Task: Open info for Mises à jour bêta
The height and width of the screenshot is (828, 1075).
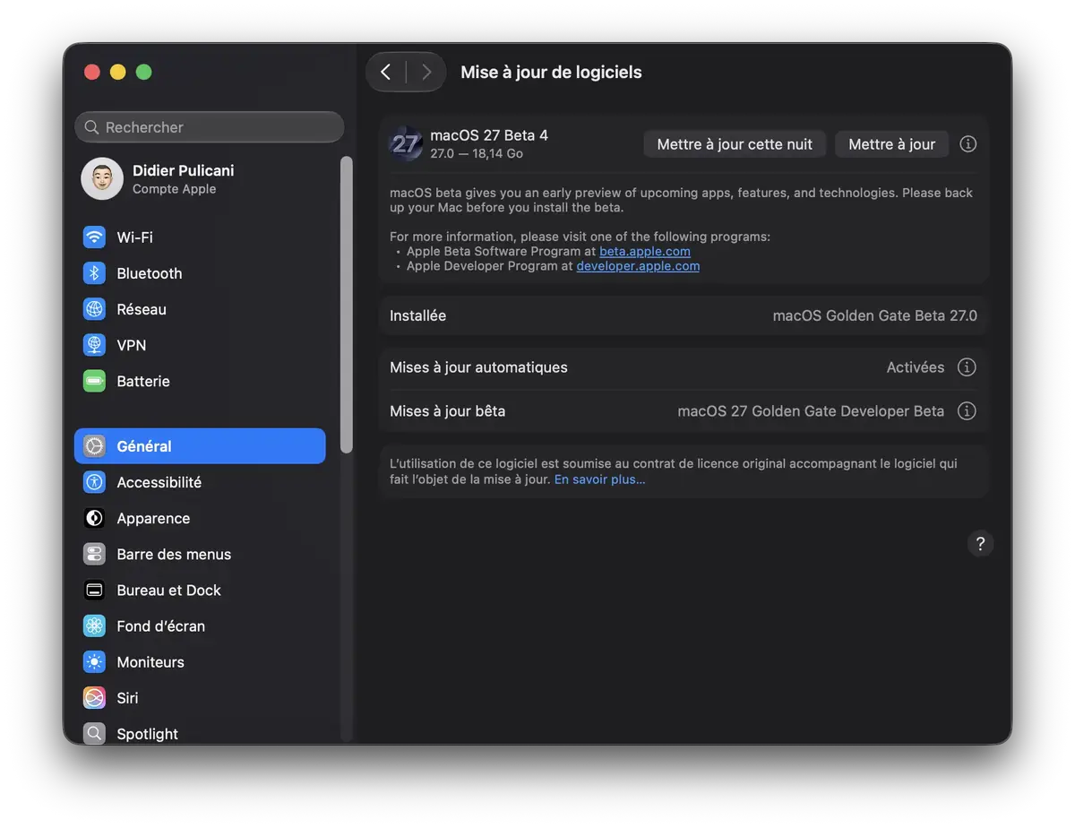Action: [967, 411]
